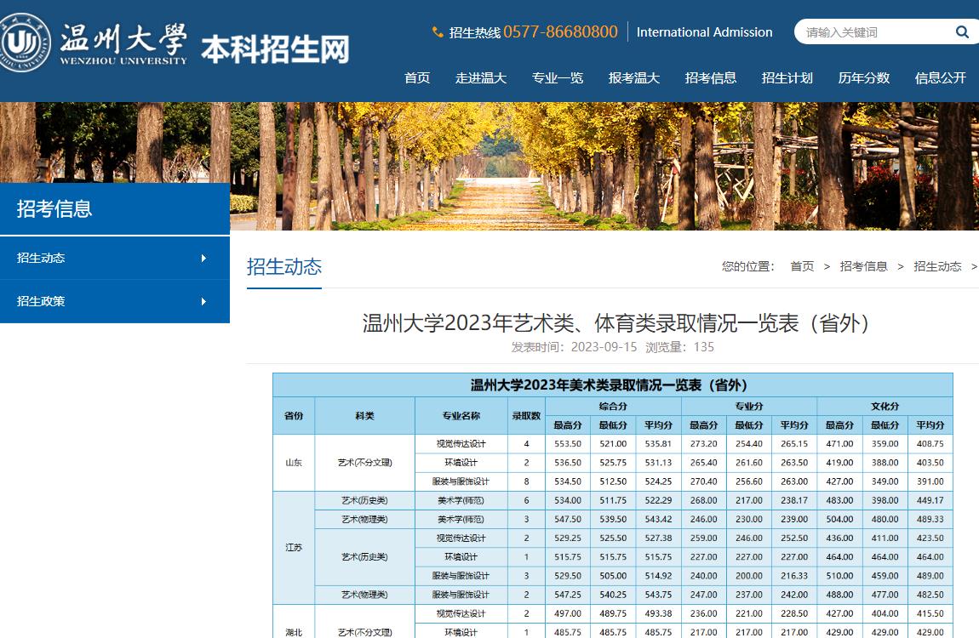Click the cell with value 449.17
Screen dimensions: 979x638
[x=930, y=500]
